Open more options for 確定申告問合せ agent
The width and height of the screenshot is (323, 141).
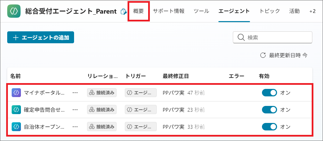[x=75, y=110]
